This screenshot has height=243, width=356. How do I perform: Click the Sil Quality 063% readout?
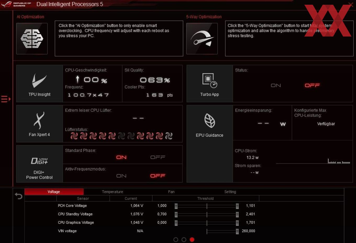155,80
